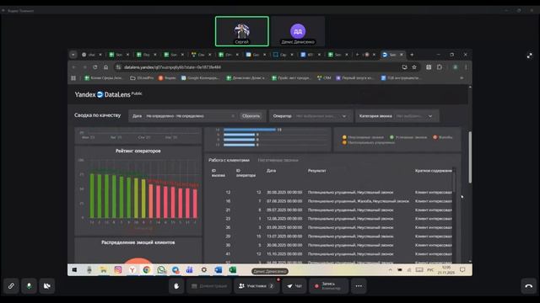
Task: Open the Оператор dropdown filter
Action: (310, 116)
